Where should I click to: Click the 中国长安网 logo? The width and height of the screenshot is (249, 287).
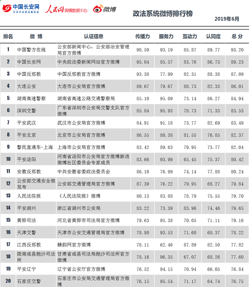click(21, 9)
